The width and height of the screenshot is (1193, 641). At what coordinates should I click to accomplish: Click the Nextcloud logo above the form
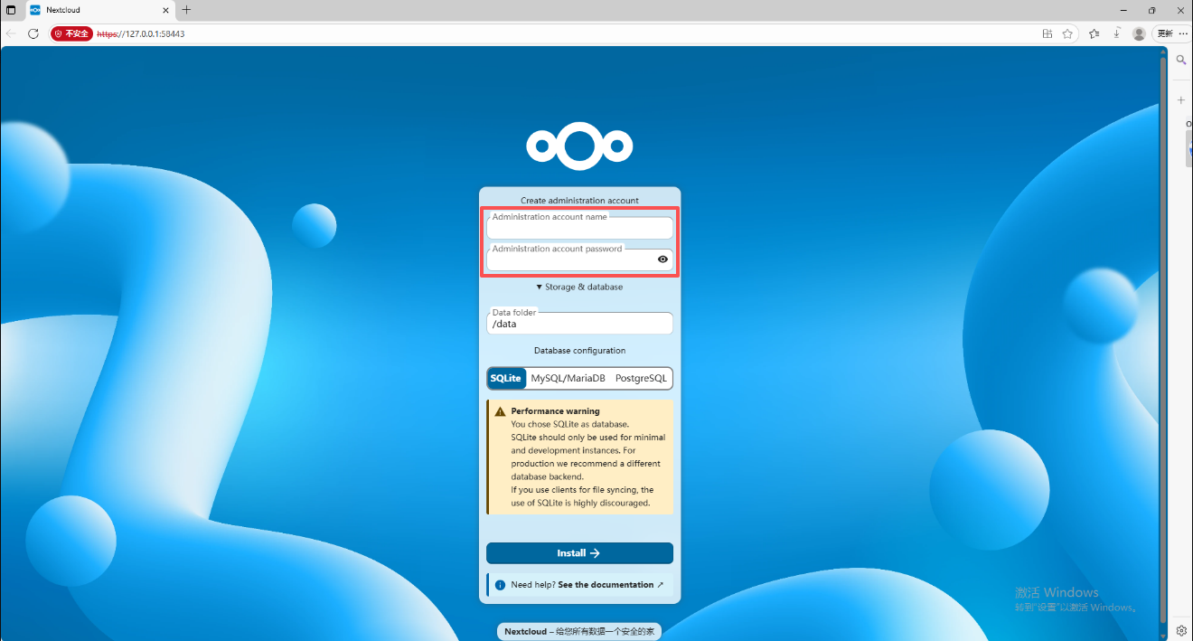[x=579, y=146]
